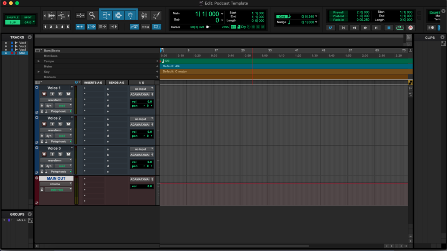Open Voice 1 input selector 'no input'
447x251 pixels.
(x=142, y=89)
